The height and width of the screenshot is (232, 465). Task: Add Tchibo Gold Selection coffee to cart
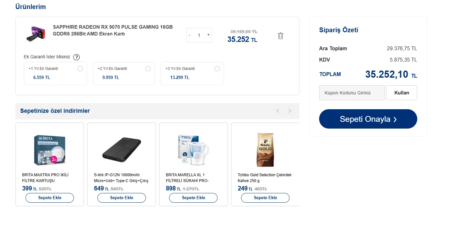coord(265,198)
